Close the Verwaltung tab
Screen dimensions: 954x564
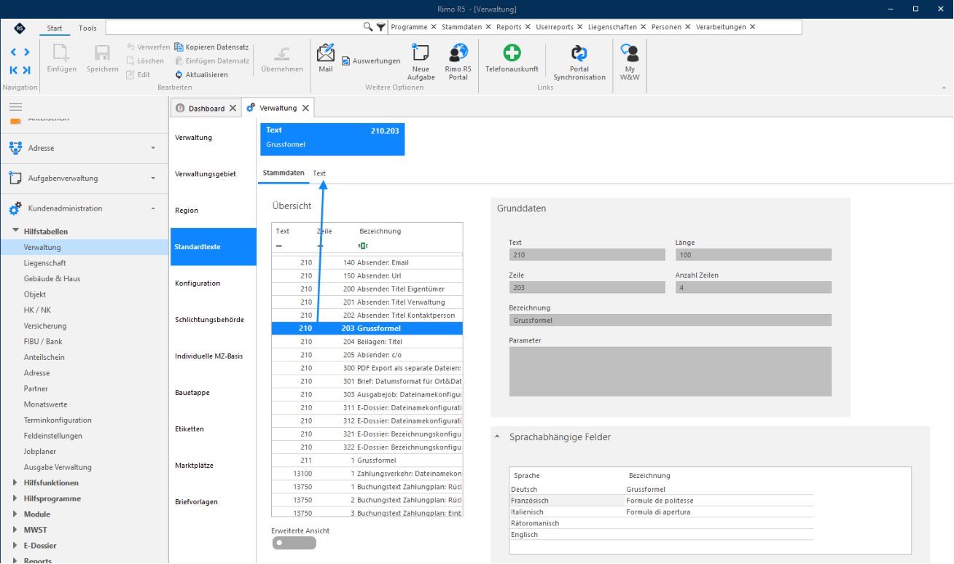(306, 108)
